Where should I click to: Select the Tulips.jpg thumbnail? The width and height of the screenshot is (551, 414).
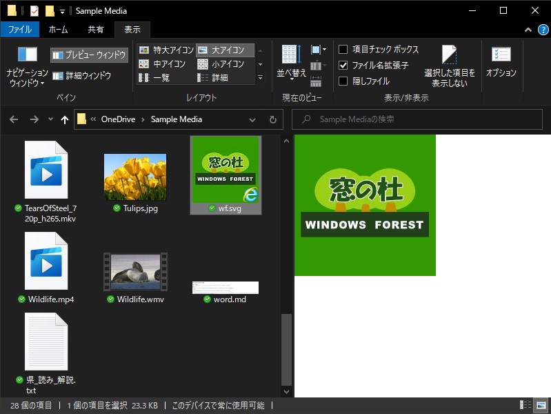[x=135, y=177]
